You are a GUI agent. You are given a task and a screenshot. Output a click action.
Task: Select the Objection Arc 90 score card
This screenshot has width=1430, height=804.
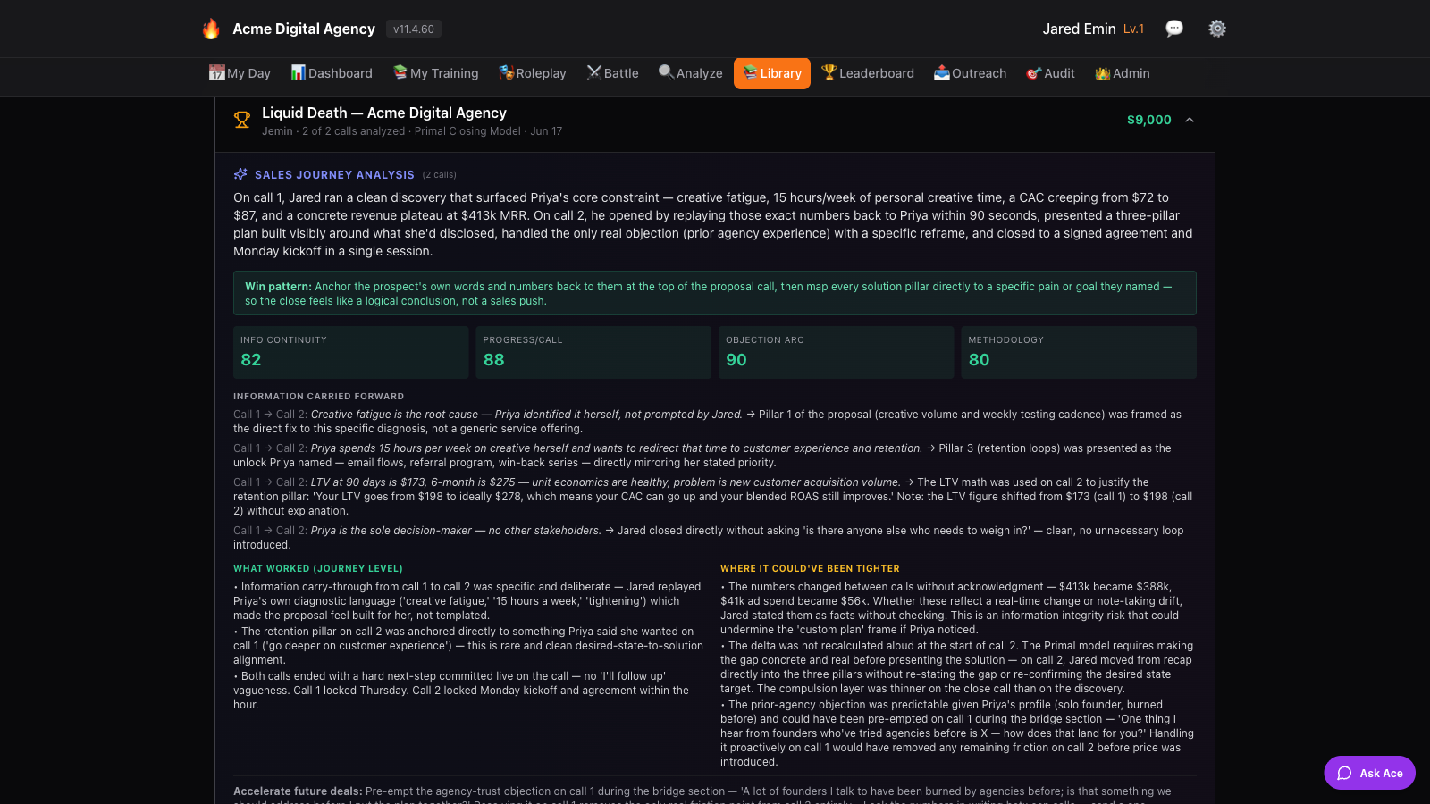[836, 352]
